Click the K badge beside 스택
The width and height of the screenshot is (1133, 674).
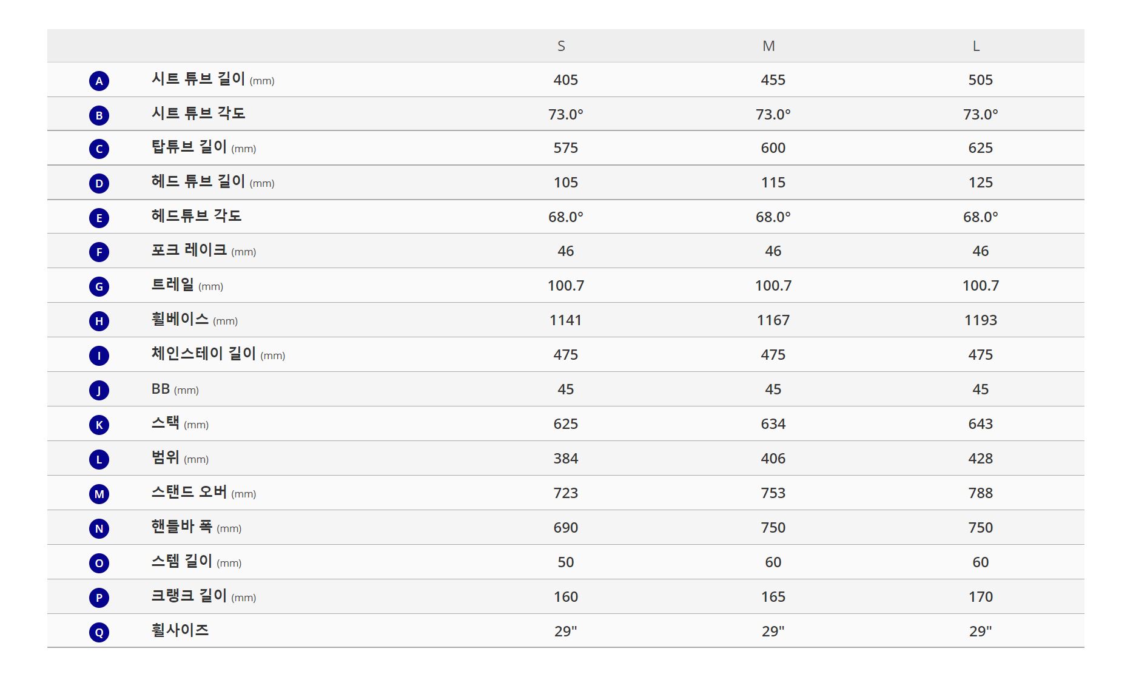click(99, 425)
